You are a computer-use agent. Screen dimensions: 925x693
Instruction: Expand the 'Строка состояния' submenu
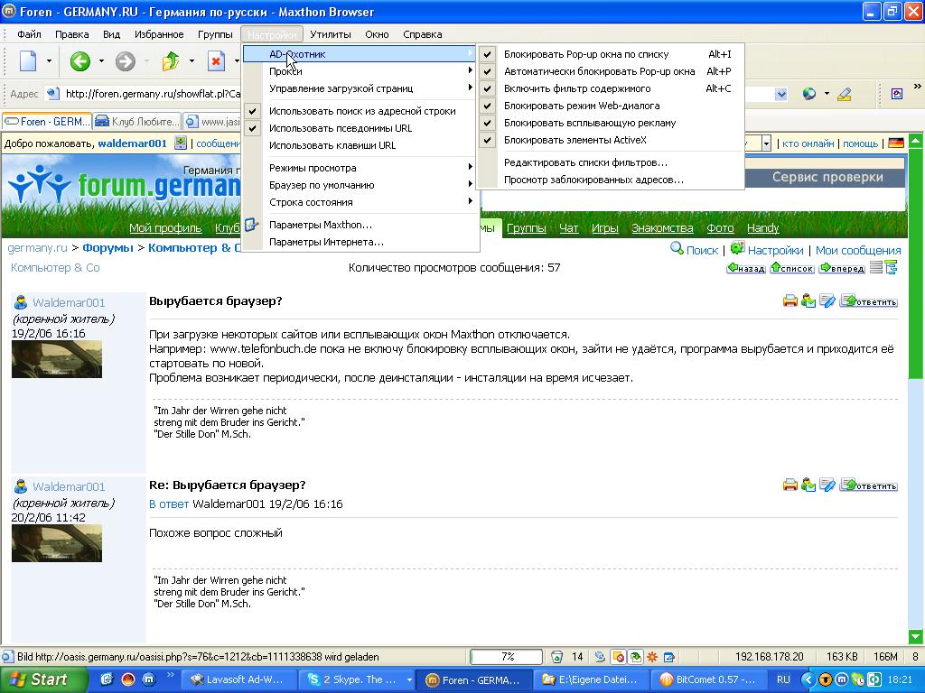pos(360,201)
